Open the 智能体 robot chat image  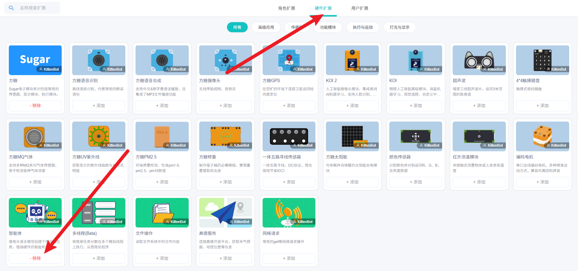tap(35, 213)
